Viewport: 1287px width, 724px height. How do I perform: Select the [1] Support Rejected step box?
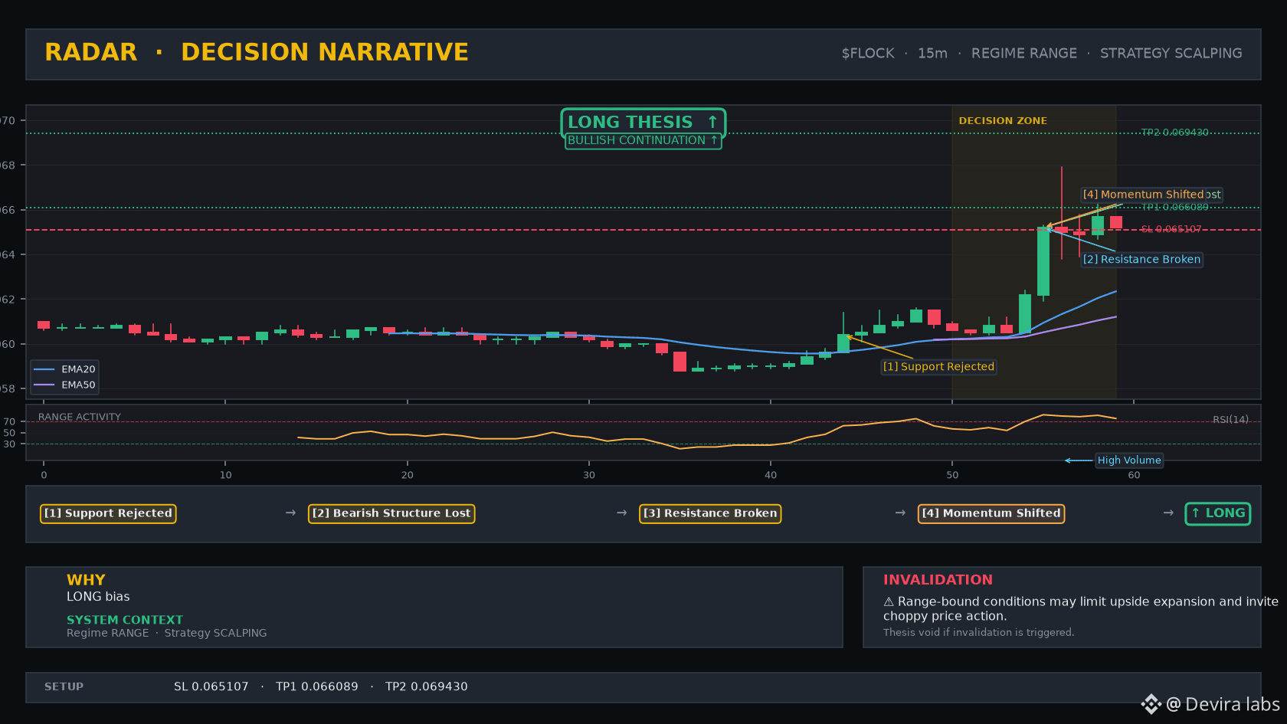click(x=108, y=513)
